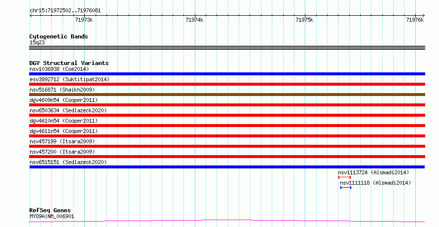Click the gray 15q23 cytogenetic band bar

click(227, 48)
